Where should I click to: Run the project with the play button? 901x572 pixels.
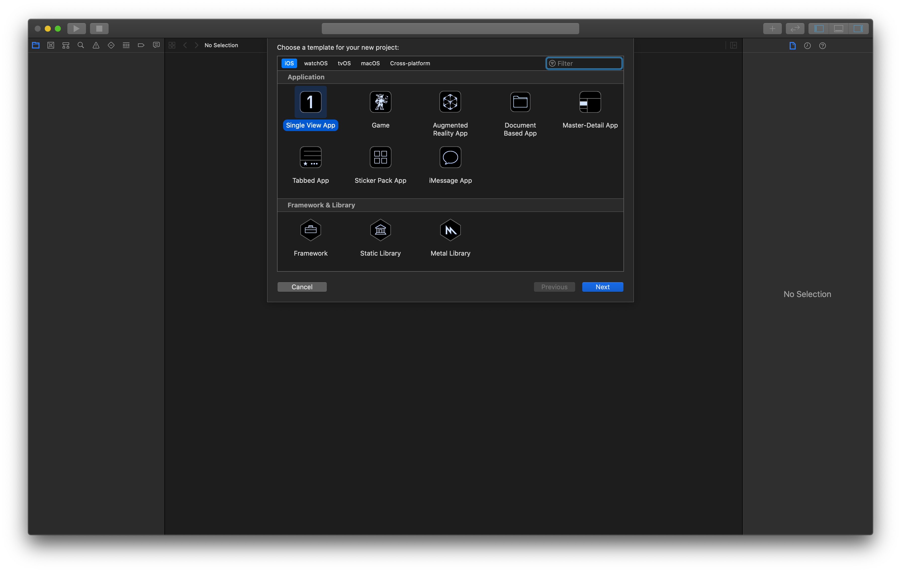coord(76,28)
